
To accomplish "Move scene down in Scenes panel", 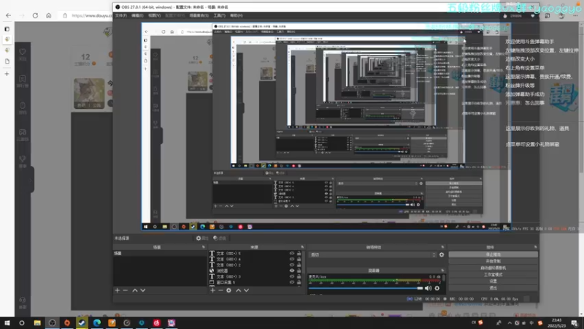I will 143,290.
